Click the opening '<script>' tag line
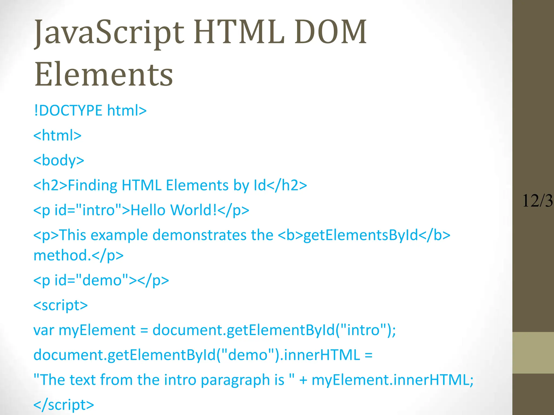Image resolution: width=554 pixels, height=415 pixels. click(61, 305)
